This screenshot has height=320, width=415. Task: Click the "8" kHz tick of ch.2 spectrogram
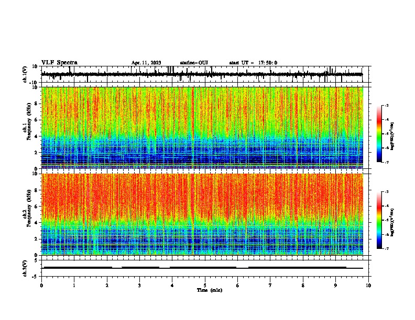pyautogui.click(x=36, y=190)
